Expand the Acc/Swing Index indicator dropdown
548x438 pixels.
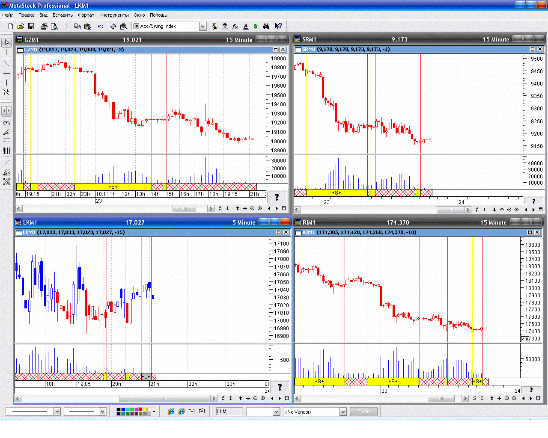coord(203,27)
